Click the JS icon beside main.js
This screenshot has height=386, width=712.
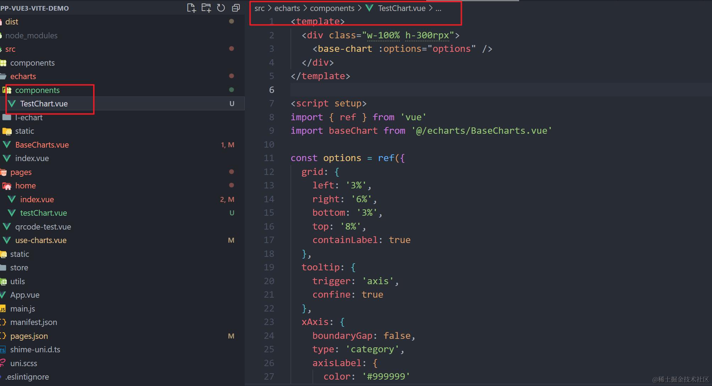click(3, 309)
